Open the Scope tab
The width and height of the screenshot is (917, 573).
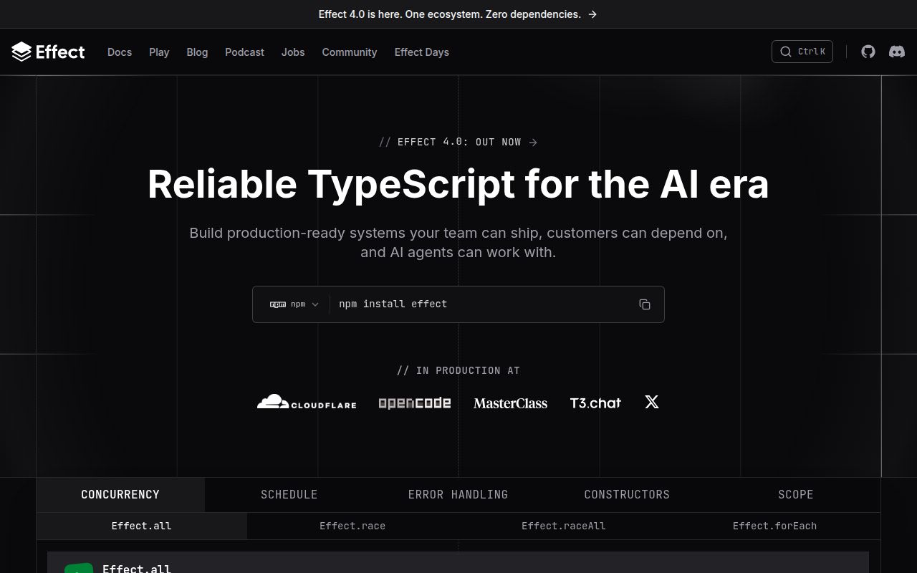(796, 495)
